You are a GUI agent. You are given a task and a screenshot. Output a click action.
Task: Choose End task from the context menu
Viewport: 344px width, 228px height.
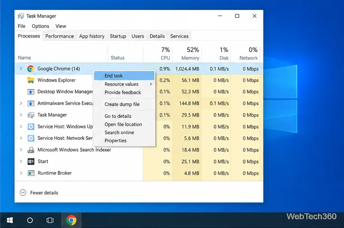pos(124,76)
